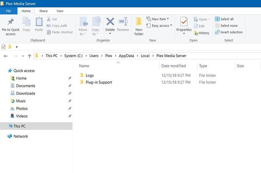Switch to the Home ribbon tab
Viewport: 261px width, 173px height.
click(x=26, y=11)
